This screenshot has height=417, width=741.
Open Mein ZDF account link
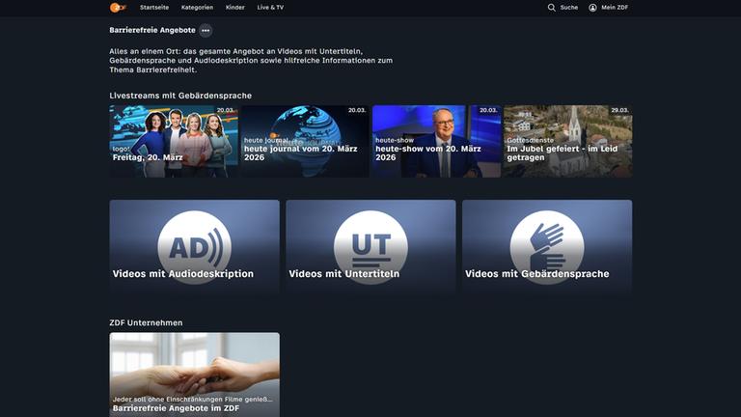tap(615, 8)
